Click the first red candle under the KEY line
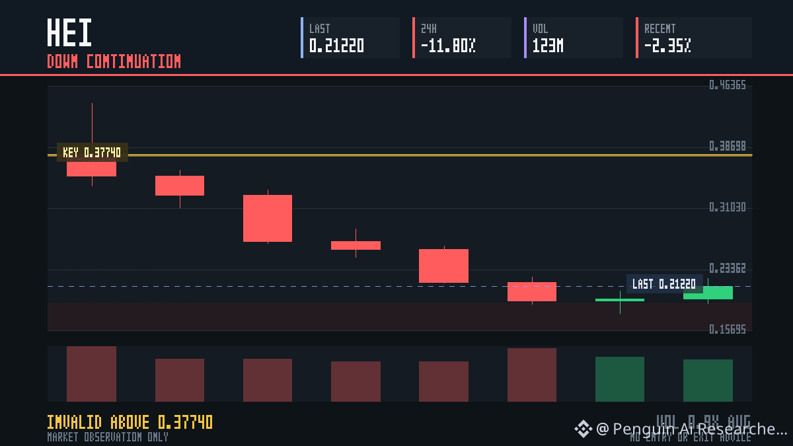 click(x=91, y=168)
